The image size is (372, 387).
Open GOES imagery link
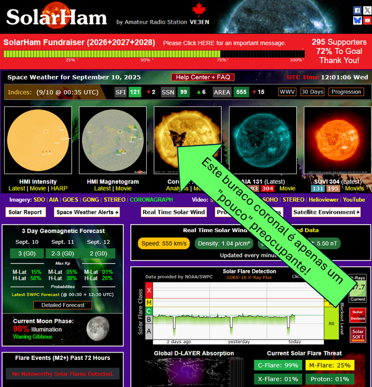[x=70, y=200]
